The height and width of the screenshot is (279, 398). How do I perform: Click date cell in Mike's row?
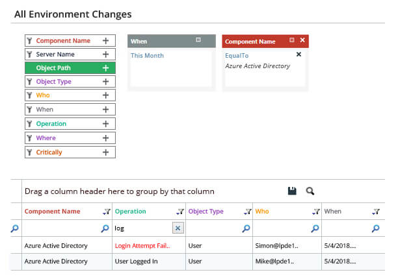coord(340,261)
